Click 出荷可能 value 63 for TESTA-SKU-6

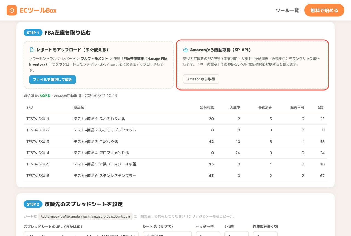(211, 176)
